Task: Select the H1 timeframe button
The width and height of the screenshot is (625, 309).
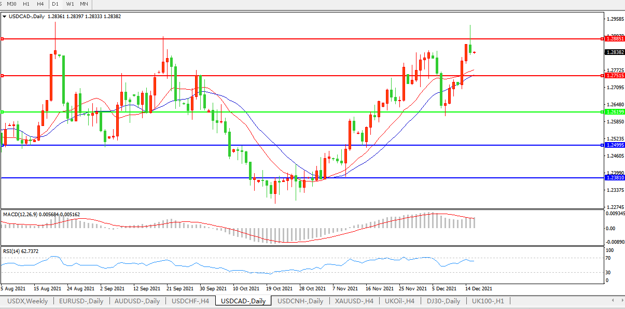Action: tap(26, 4)
